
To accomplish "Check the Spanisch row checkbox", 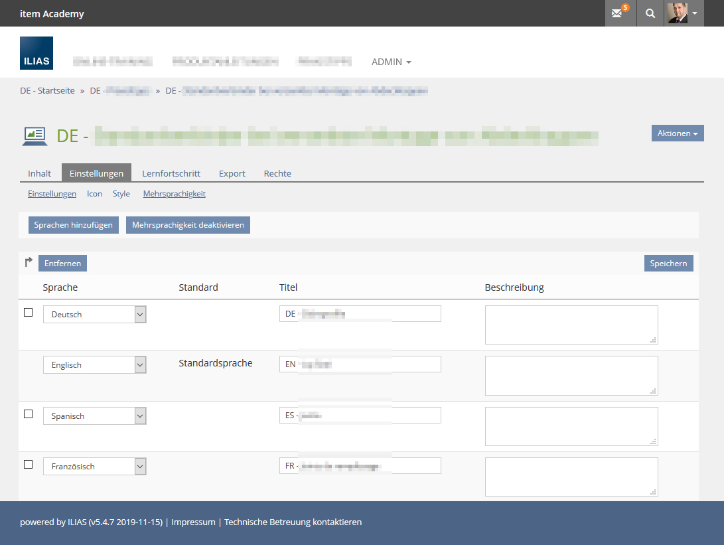I will pos(28,414).
